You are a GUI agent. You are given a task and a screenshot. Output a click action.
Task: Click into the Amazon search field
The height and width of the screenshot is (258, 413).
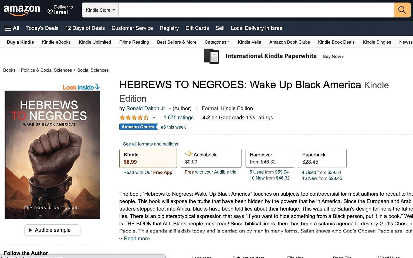(x=256, y=10)
